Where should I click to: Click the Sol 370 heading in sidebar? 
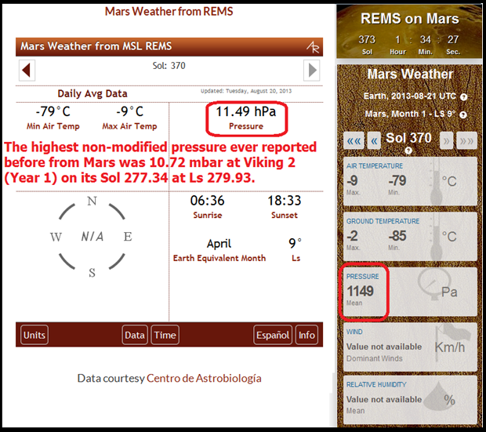click(408, 138)
